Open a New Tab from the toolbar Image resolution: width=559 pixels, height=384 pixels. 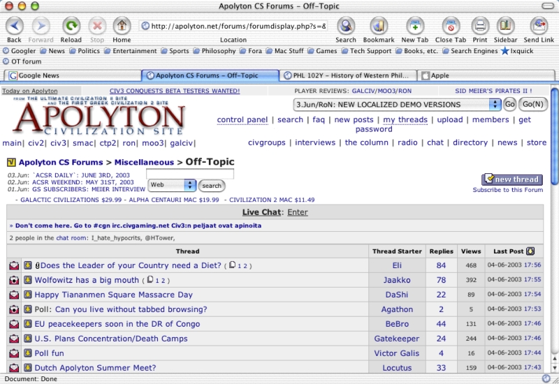pyautogui.click(x=415, y=27)
